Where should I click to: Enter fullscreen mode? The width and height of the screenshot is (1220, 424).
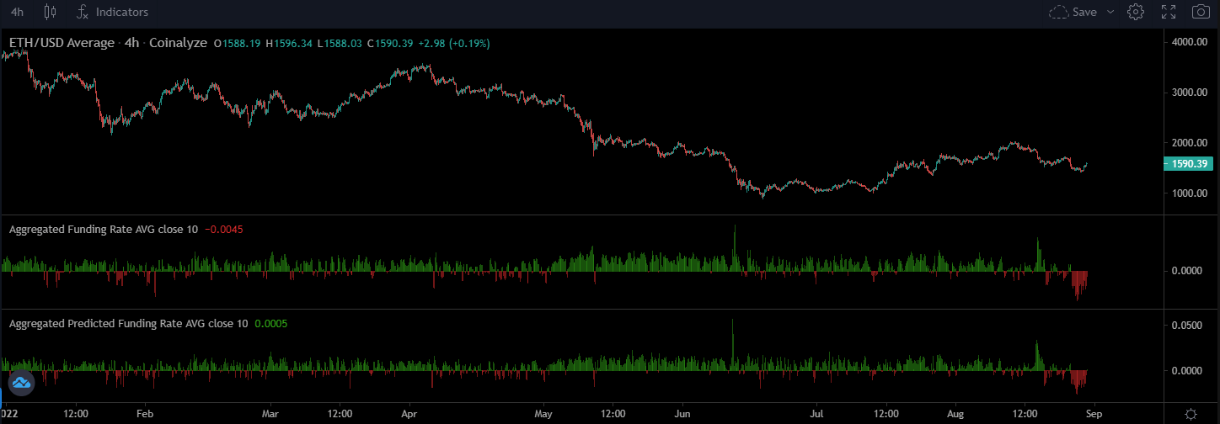coord(1169,12)
